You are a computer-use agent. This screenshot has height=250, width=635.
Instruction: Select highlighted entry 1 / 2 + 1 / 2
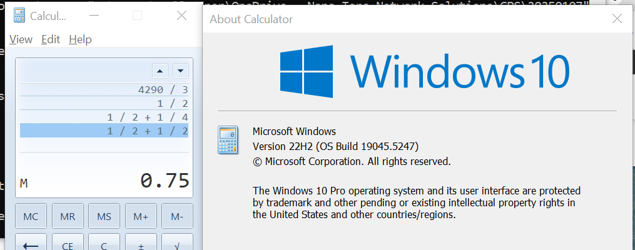tap(104, 131)
